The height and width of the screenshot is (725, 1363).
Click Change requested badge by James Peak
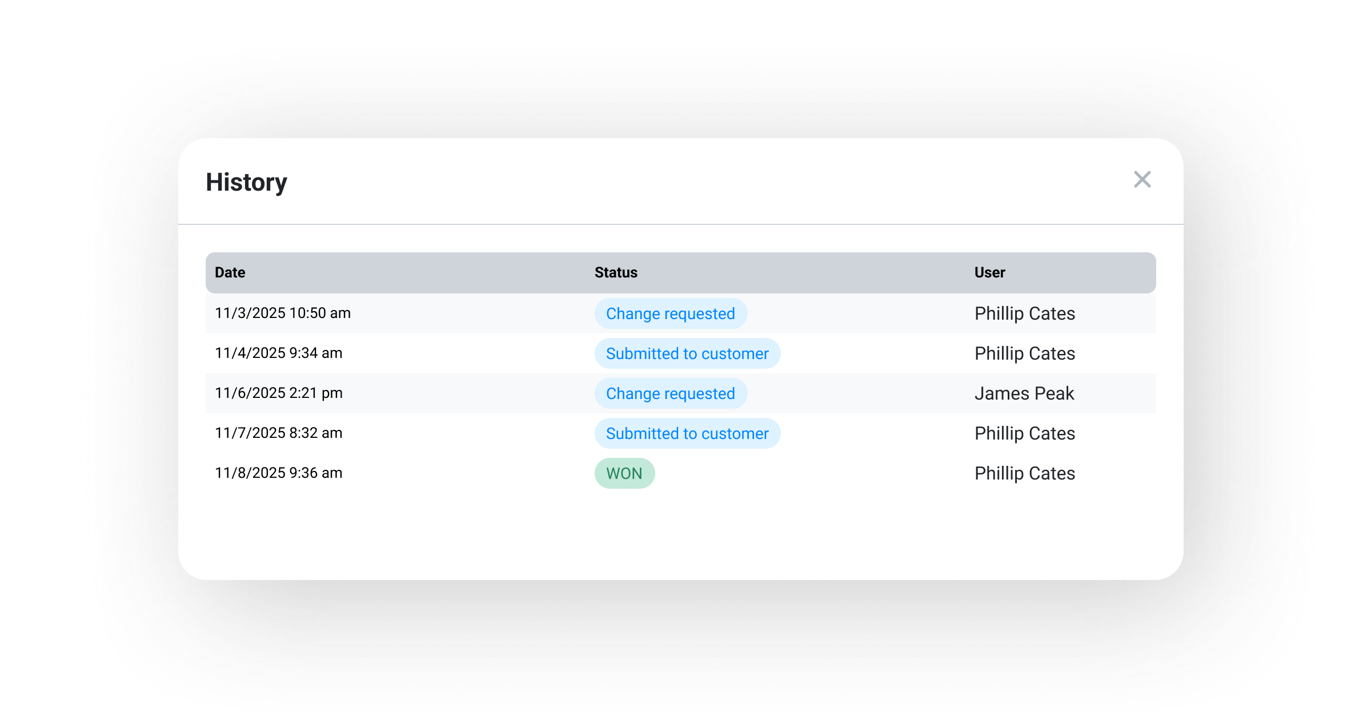pos(670,393)
